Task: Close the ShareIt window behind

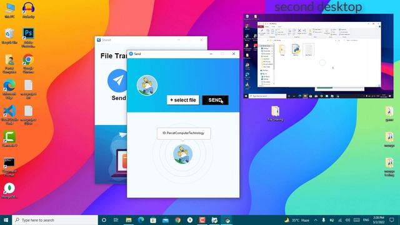Action: tap(201, 40)
